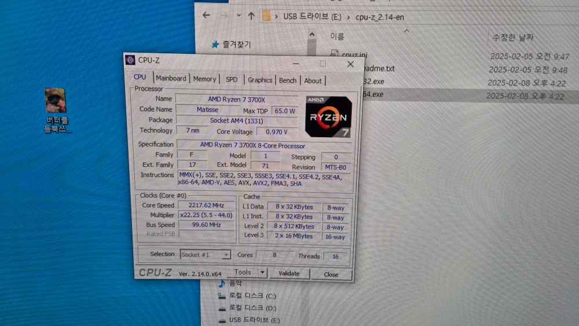Viewport: 579px width, 326px height.
Task: Select USB 드라이브 (E:) in address breadcrumb
Action: point(312,17)
